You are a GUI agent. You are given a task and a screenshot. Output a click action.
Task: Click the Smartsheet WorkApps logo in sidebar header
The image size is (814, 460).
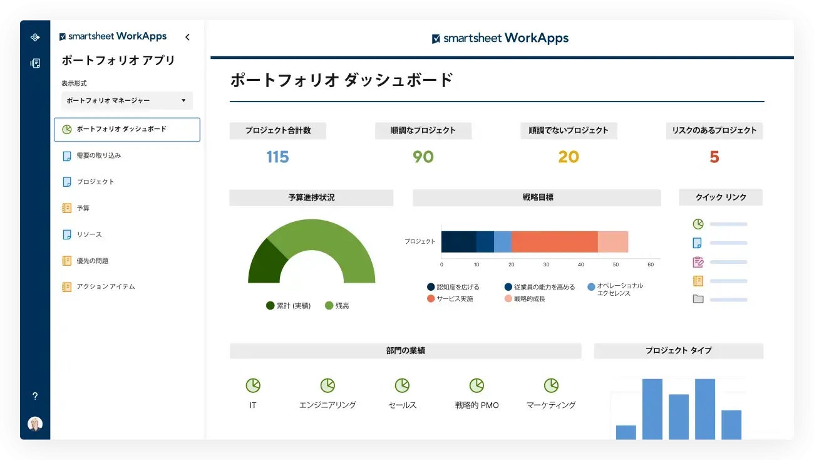click(113, 36)
